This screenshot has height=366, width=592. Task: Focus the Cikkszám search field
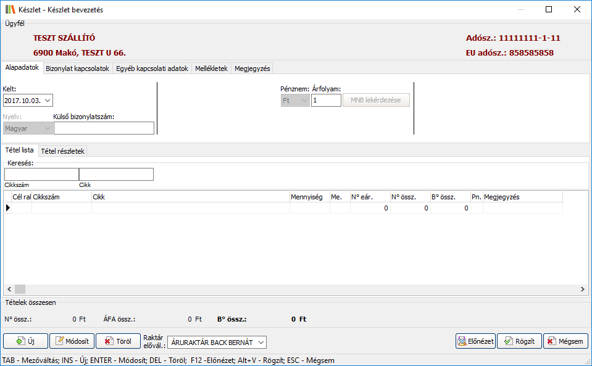[41, 175]
